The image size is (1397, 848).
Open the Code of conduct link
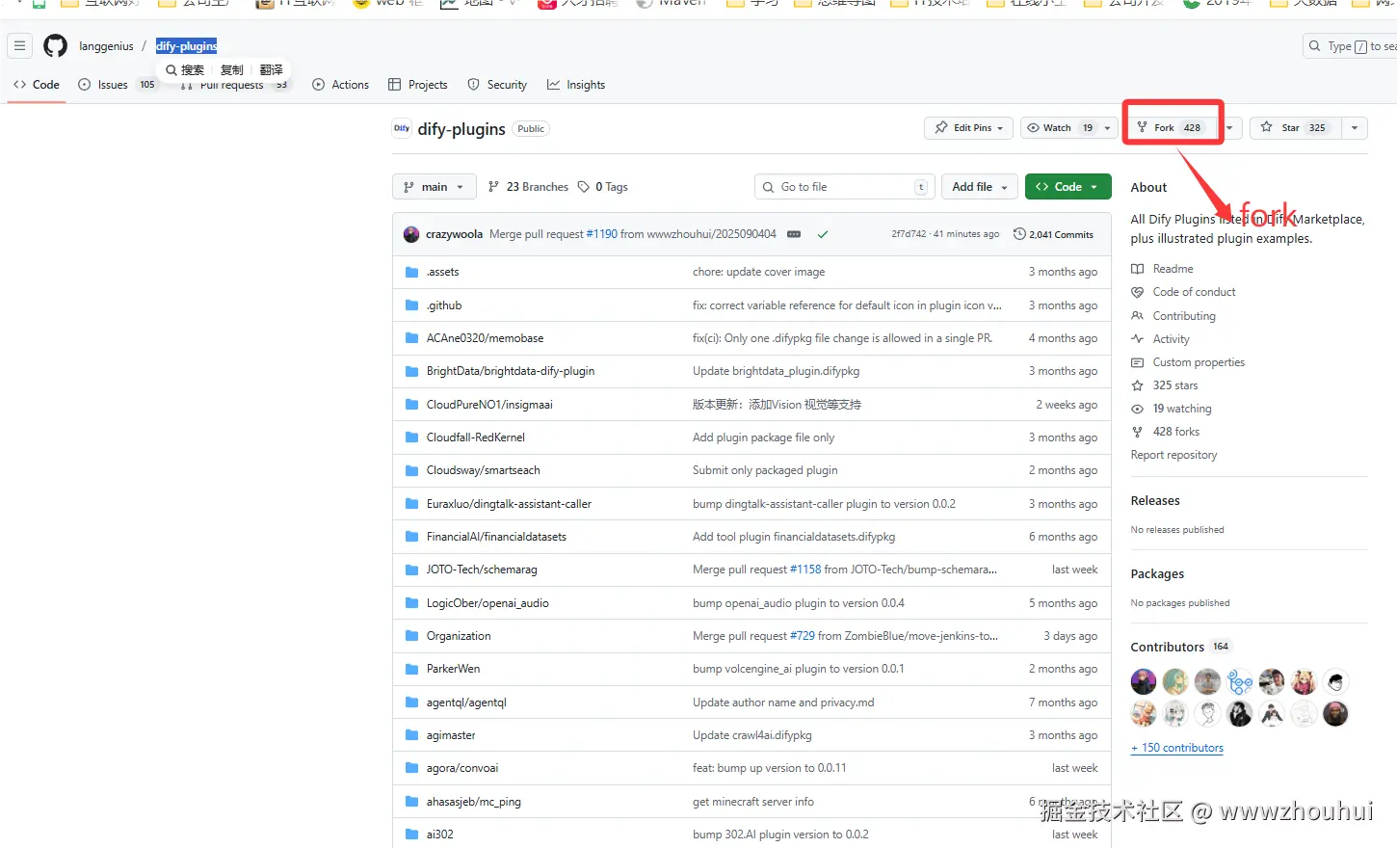tap(1183, 292)
